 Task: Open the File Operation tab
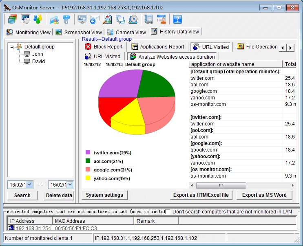(x=257, y=47)
